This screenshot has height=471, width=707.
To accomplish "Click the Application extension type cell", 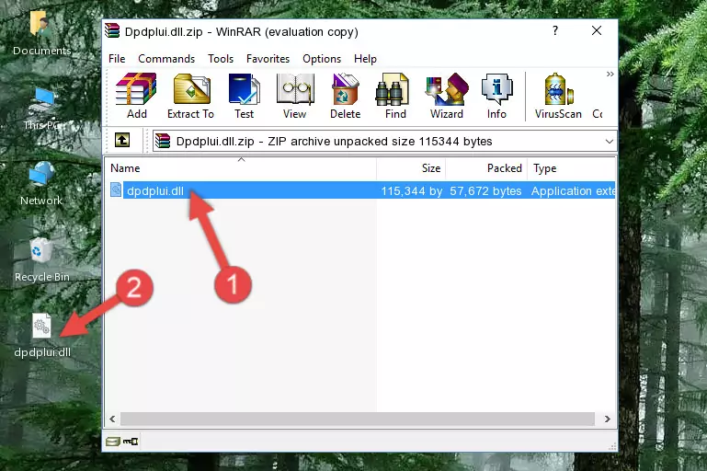I will pos(573,190).
